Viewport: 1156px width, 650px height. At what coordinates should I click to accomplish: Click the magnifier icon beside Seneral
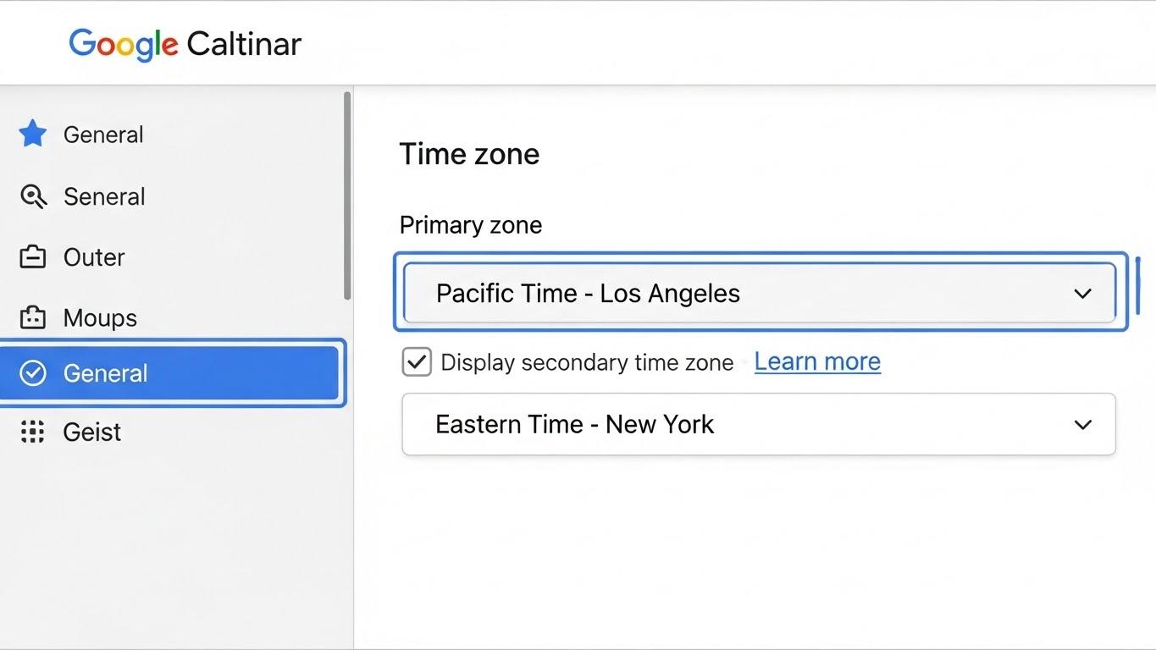33,196
